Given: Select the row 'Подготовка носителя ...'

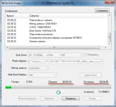Looking at the screenshot, I should (57, 34).
